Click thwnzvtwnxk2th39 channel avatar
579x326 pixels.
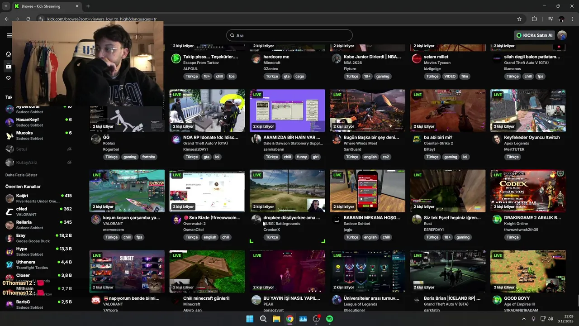(497, 220)
